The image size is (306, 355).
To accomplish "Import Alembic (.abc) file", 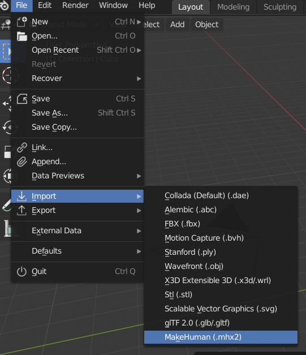I will coord(221,209).
